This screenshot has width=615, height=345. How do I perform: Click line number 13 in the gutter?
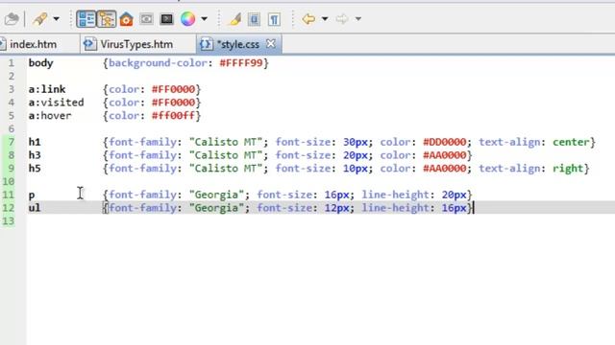pos(9,221)
